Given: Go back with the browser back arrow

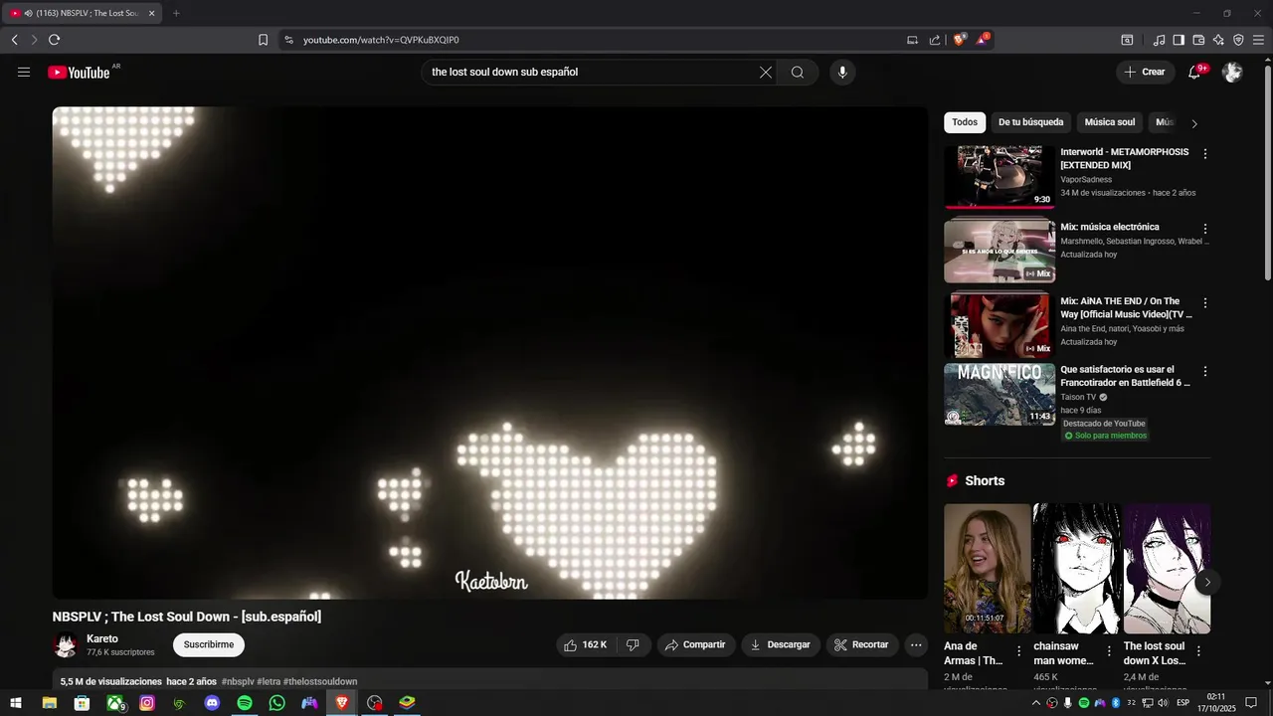Looking at the screenshot, I should [14, 40].
